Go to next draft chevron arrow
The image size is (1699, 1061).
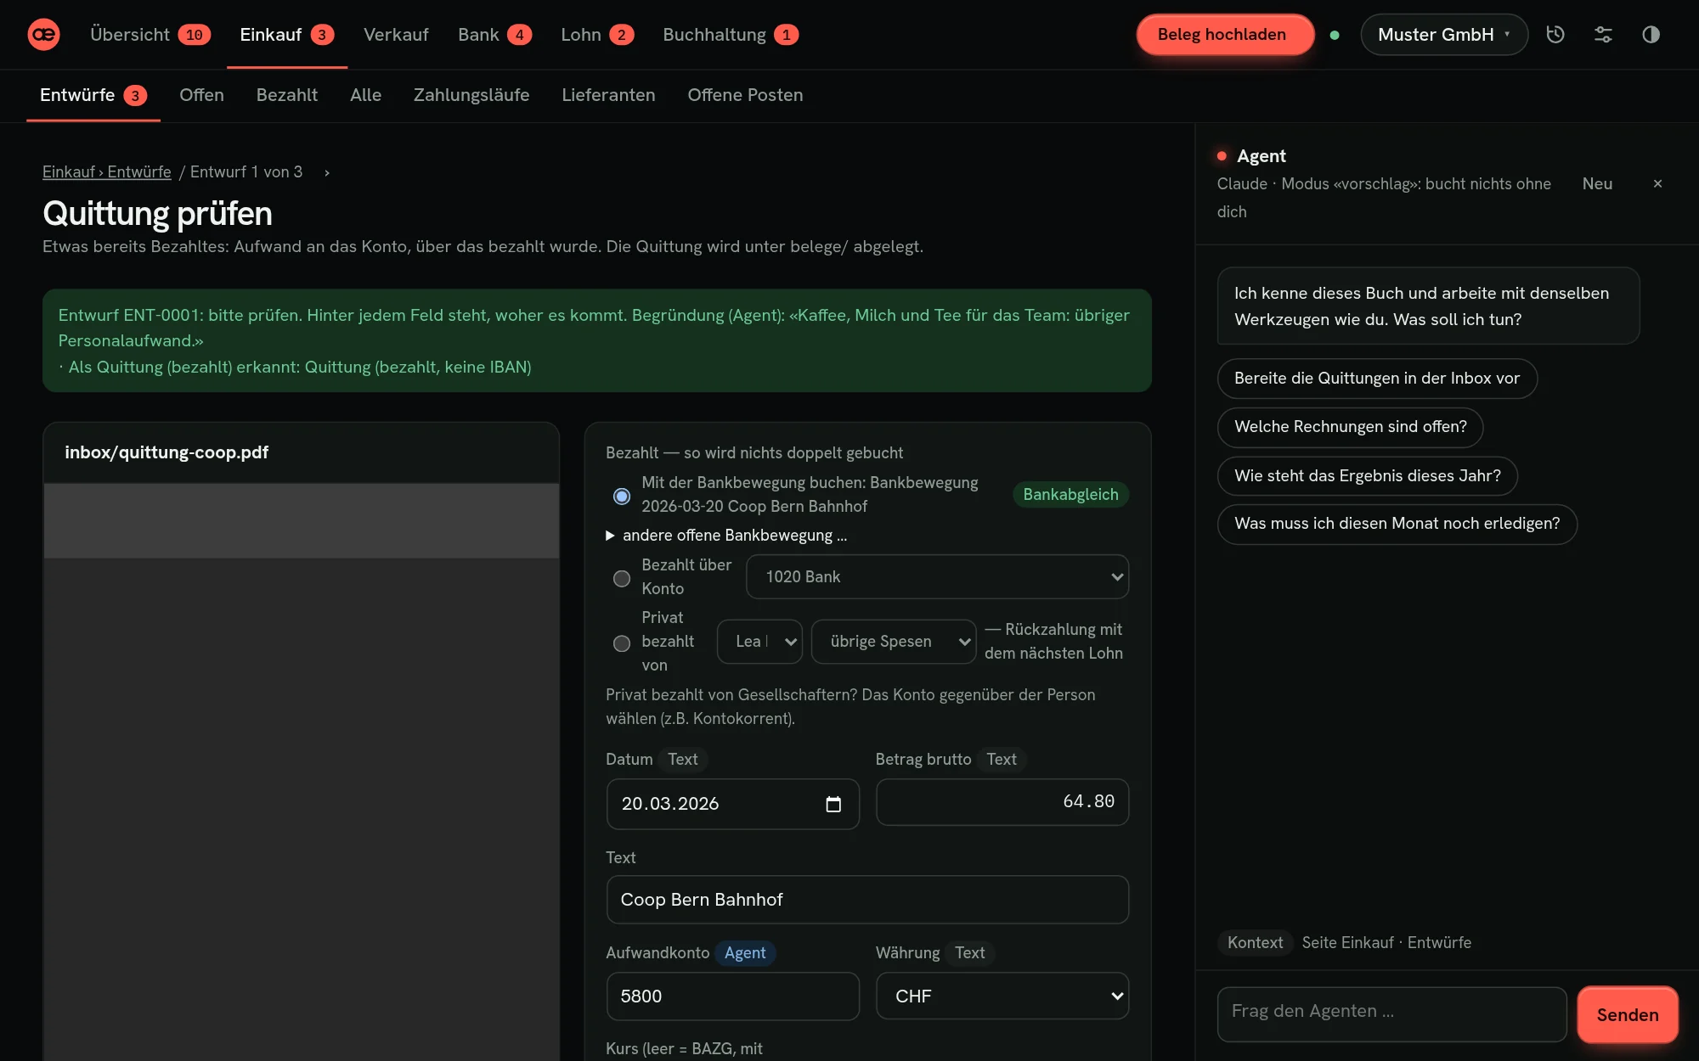tap(327, 172)
